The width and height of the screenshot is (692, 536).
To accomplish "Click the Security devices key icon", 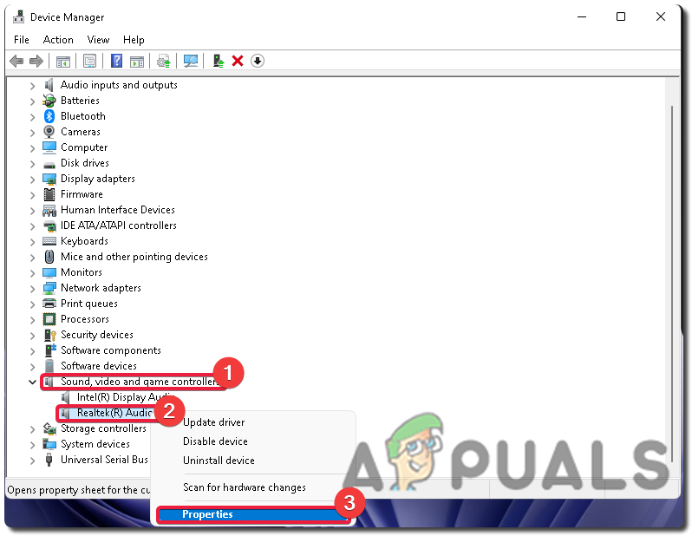I will (50, 335).
